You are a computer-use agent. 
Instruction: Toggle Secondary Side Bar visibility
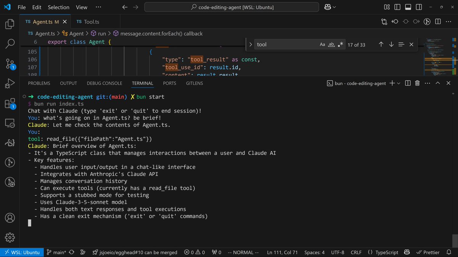(x=419, y=7)
